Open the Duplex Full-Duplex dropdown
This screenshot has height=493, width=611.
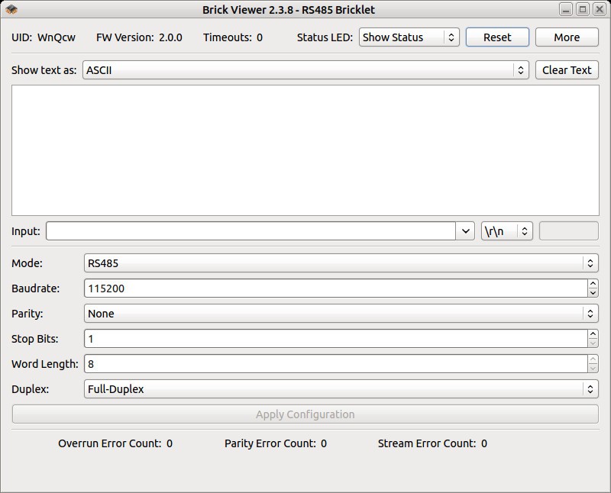[341, 389]
